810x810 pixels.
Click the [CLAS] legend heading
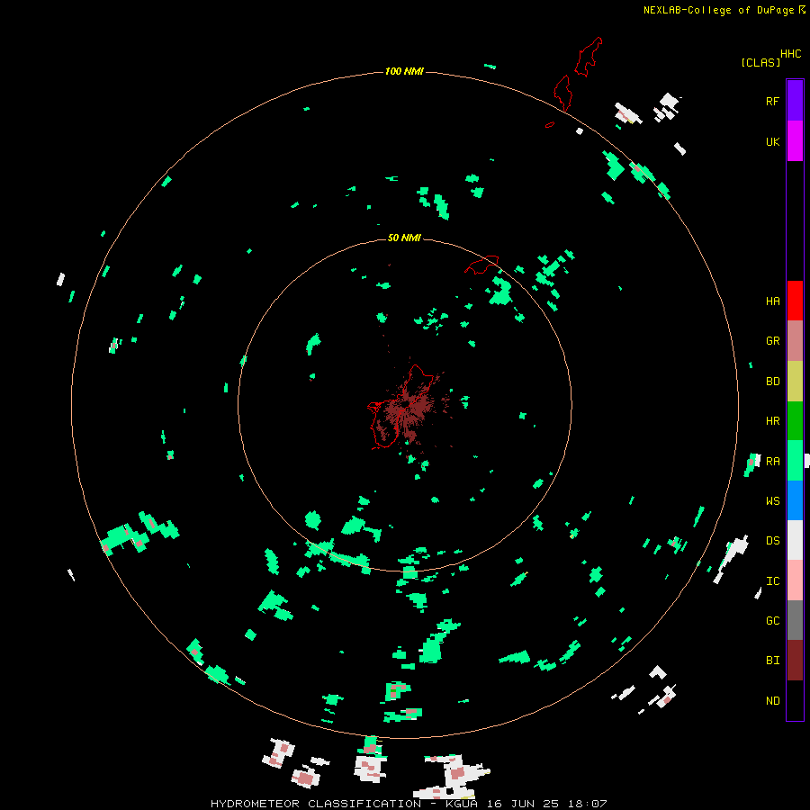pos(760,62)
